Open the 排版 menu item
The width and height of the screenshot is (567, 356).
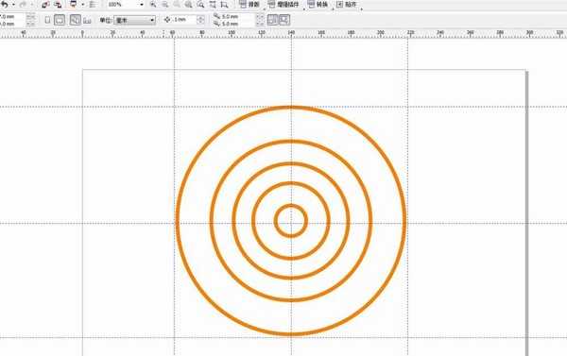249,5
